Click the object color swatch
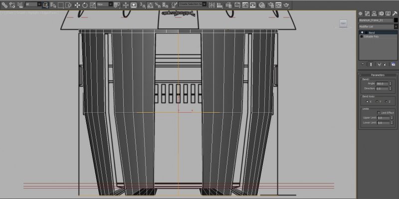The height and width of the screenshot is (199, 399). tap(396, 20)
